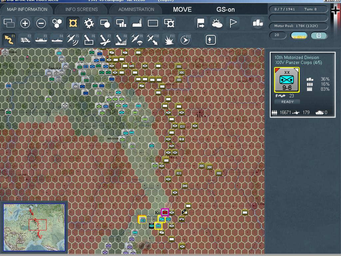341x256 pixels.
Task: Select the German HQ counter south of Bryansk
Action: (x=132, y=146)
